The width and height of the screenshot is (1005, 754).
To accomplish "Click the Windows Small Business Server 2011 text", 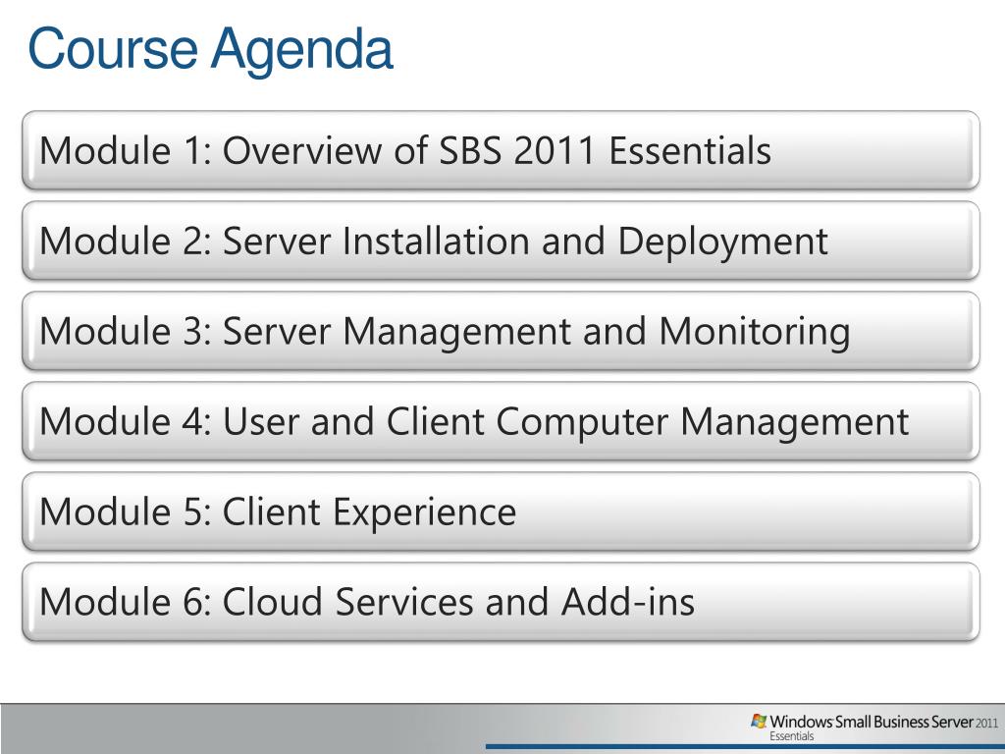I will tap(884, 722).
